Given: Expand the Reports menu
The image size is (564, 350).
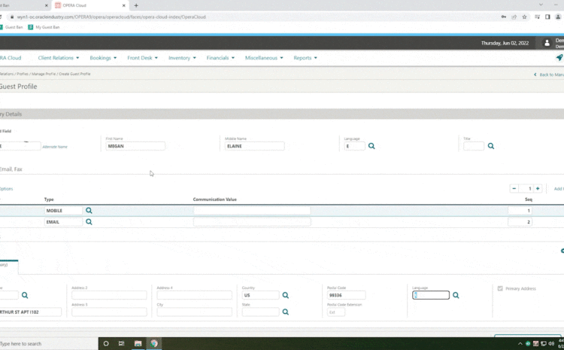Looking at the screenshot, I should (305, 58).
